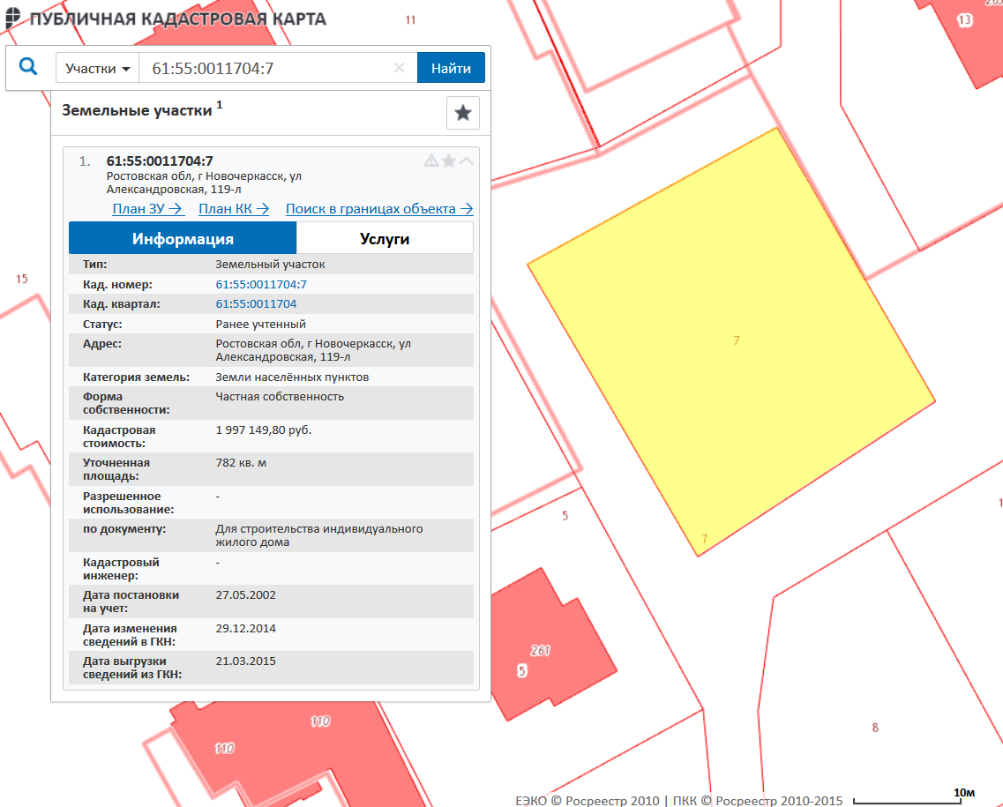Click the warning triangle icon on result
This screenshot has width=1003, height=807.
pyautogui.click(x=431, y=161)
